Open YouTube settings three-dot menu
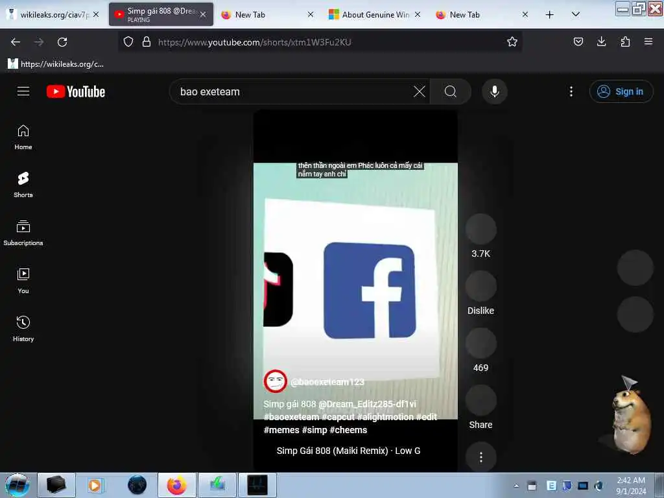Screen dimensions: 664x498 (571, 91)
